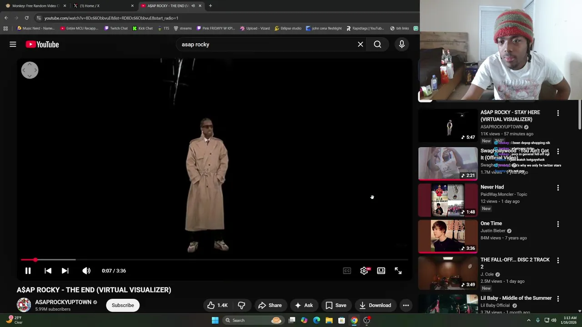Reload the page
The image size is (582, 327).
click(x=26, y=18)
